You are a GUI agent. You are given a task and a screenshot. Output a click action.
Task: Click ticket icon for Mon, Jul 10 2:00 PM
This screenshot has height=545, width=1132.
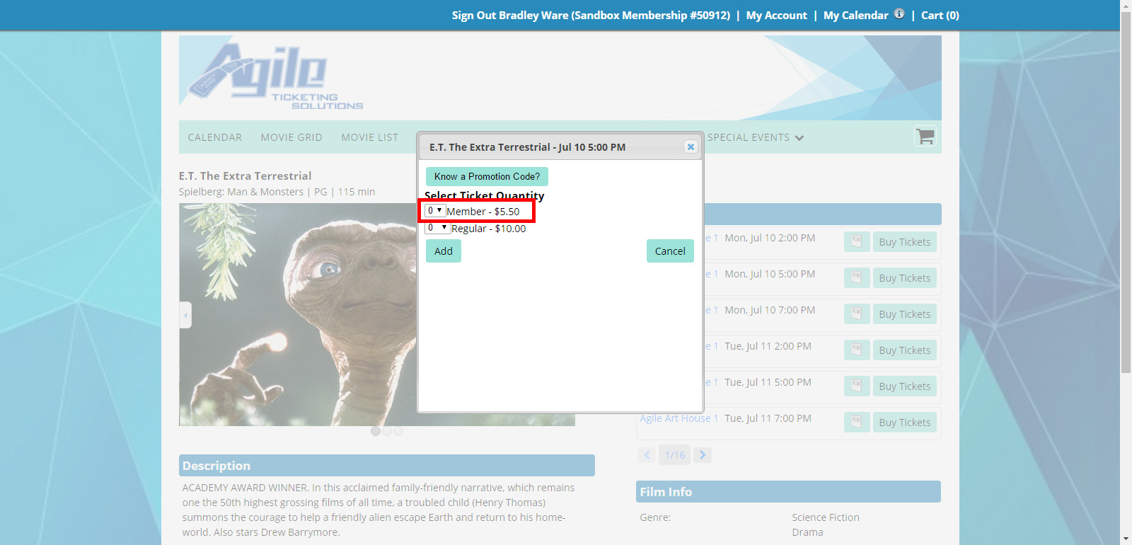[x=857, y=241]
